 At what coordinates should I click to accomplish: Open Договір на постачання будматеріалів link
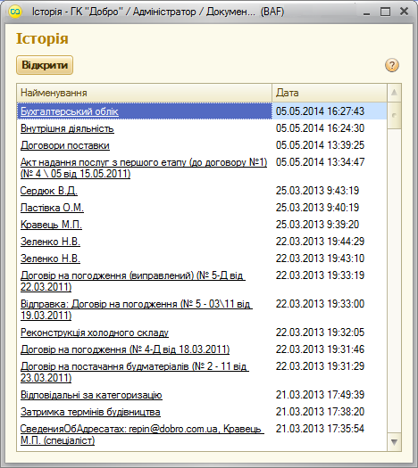135,372
